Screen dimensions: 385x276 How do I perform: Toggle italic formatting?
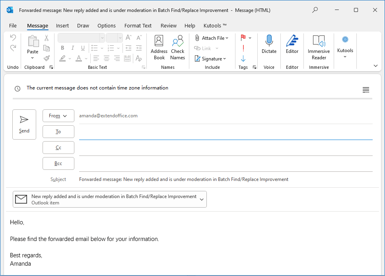[73, 47]
